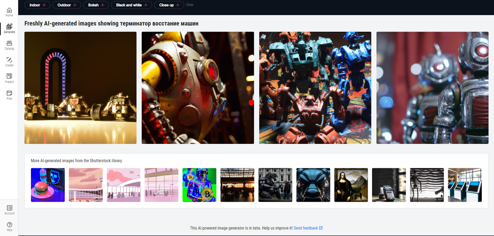
Task: Open the classical portrait painting thumbnail
Action: [351, 185]
